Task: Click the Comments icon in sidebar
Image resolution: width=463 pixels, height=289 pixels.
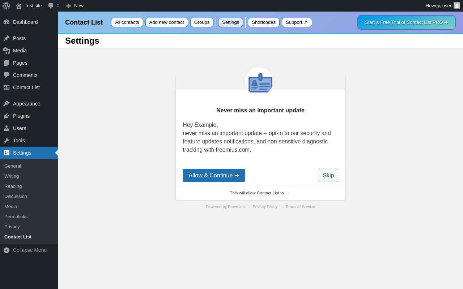Action: [7, 75]
